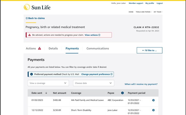
Task: Click the Logout link
Action: coord(160,3)
